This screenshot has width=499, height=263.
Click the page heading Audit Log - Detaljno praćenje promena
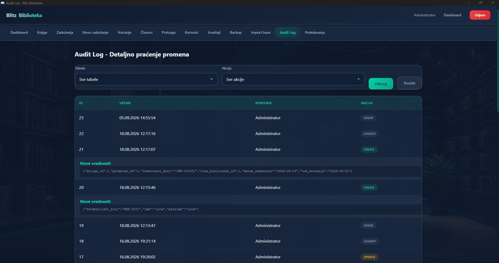click(x=132, y=54)
